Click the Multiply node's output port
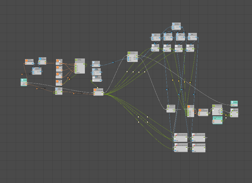Screen dimensions: 252x183 coord(180,27)
